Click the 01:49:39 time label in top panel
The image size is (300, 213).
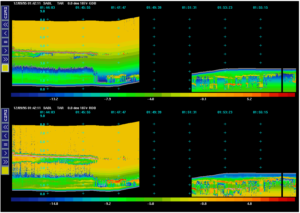[154, 8]
